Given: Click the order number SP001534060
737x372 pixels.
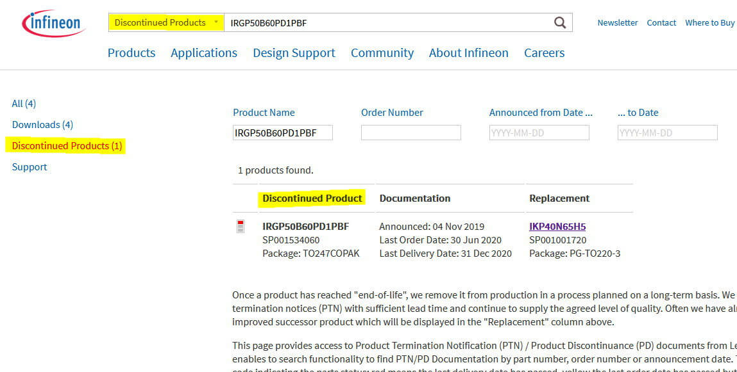Looking at the screenshot, I should pos(291,240).
